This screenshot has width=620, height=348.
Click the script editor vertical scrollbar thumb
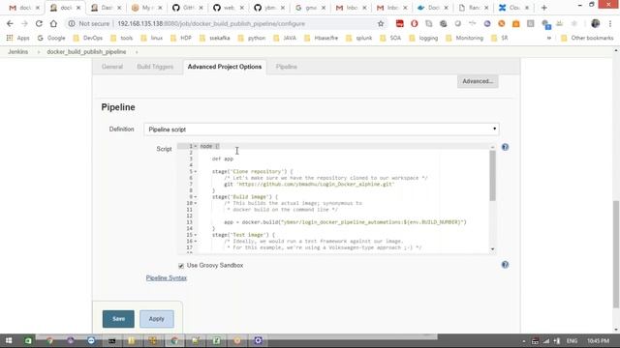492,176
